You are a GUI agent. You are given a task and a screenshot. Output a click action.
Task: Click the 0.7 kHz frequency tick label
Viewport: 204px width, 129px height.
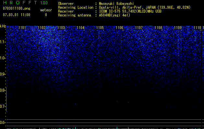click(2, 106)
